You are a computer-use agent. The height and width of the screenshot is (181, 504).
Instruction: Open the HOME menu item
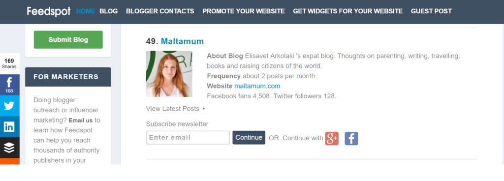coord(86,11)
